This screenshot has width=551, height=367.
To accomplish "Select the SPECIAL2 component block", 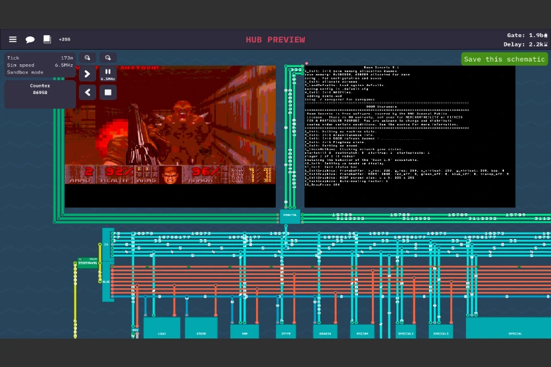I will (x=406, y=331).
